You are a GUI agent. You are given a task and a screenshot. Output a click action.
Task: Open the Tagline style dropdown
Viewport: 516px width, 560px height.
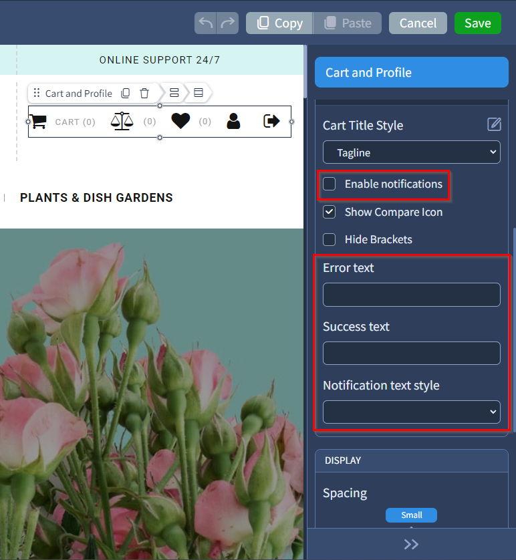(x=411, y=152)
